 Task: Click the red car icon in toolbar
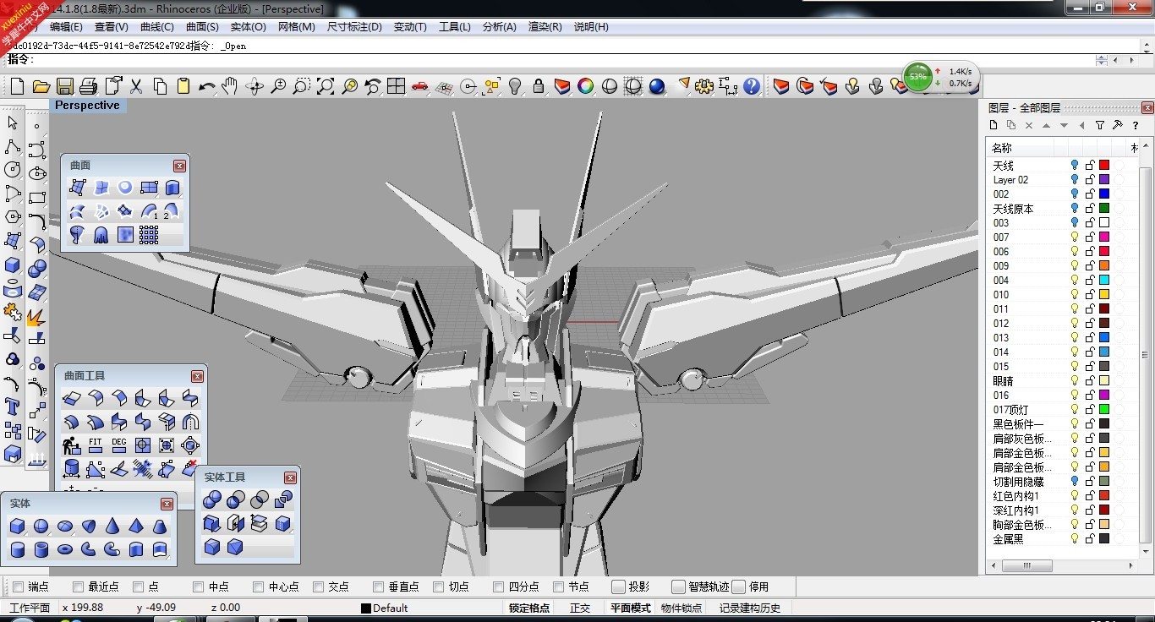(420, 86)
